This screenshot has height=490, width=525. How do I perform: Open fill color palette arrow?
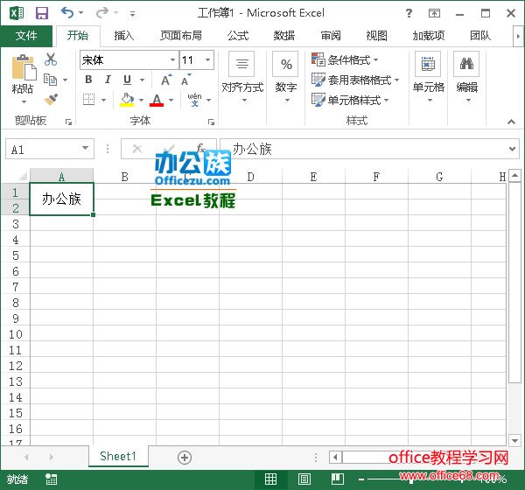click(141, 100)
